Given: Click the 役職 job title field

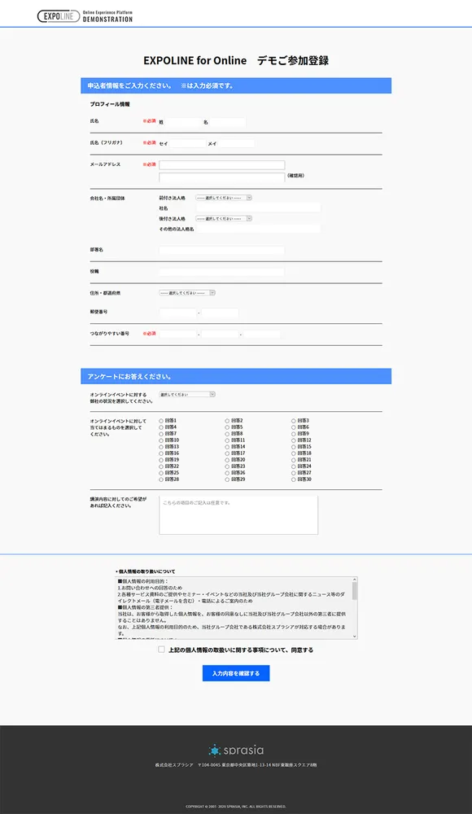Looking at the screenshot, I should (221, 272).
